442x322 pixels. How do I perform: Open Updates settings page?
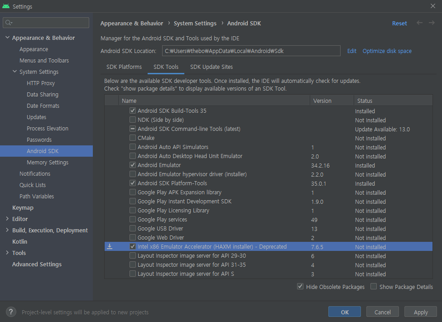(36, 117)
